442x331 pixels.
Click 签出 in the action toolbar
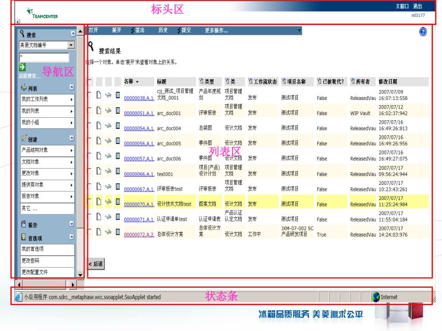pyautogui.click(x=137, y=30)
